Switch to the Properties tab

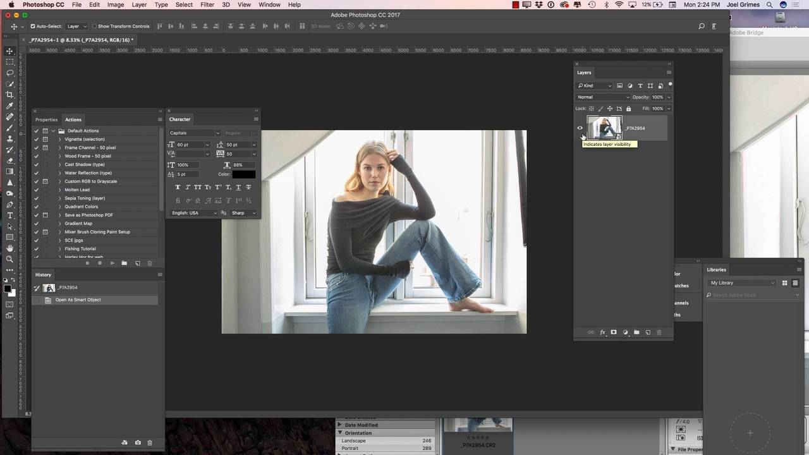[46, 119]
